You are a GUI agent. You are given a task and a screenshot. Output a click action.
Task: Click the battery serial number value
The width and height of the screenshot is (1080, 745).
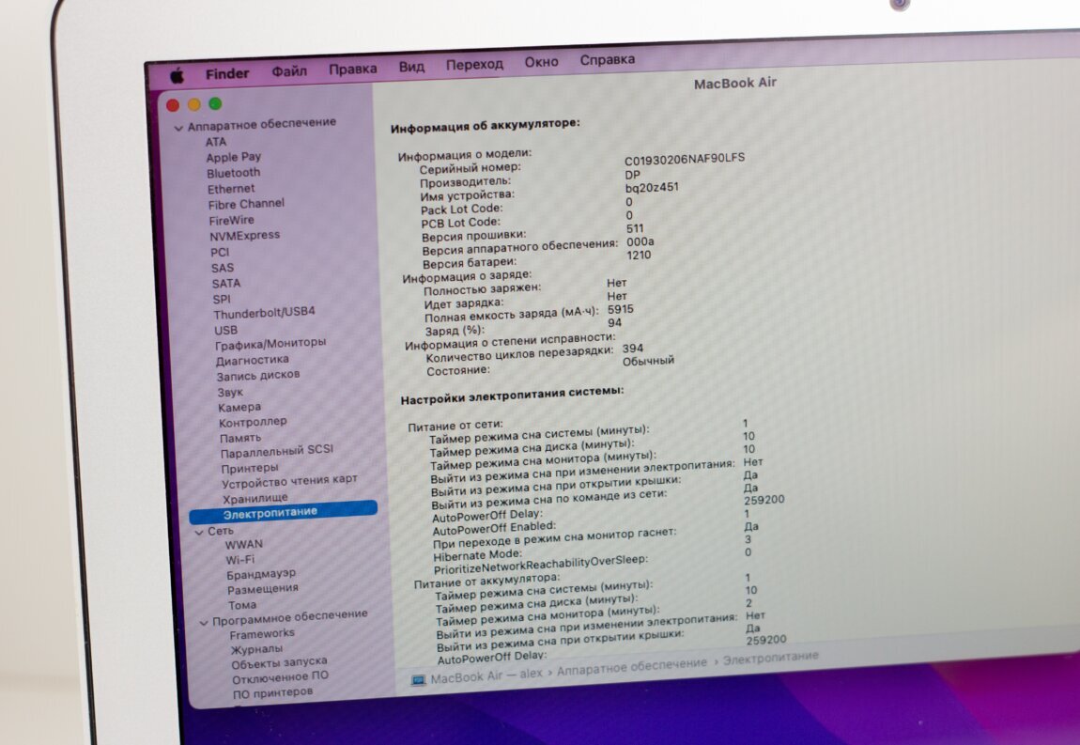[684, 159]
